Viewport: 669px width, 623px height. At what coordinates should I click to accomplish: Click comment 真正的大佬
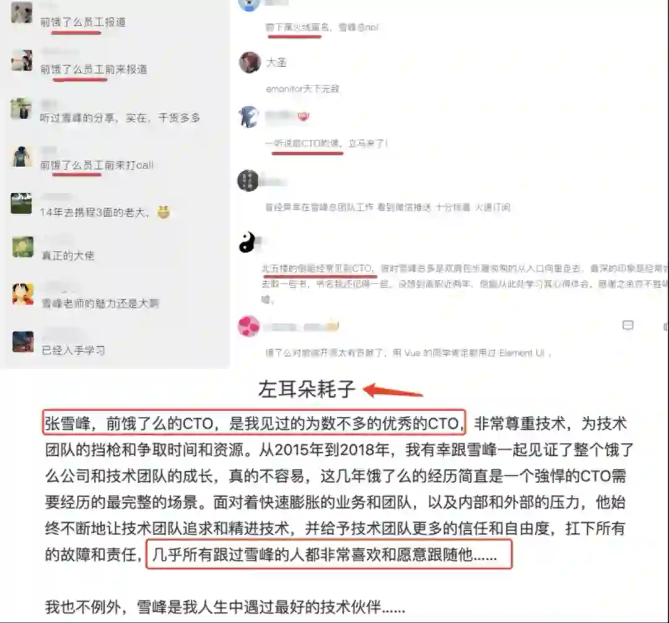pyautogui.click(x=68, y=255)
